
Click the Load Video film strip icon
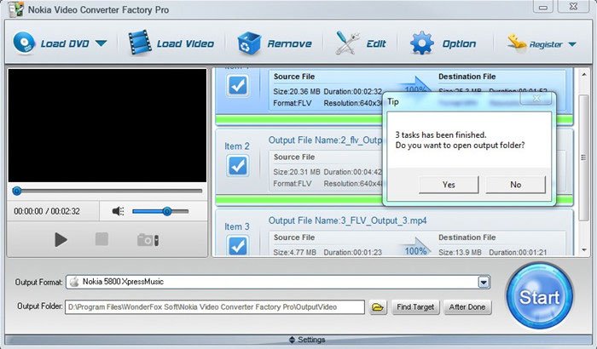coord(140,43)
